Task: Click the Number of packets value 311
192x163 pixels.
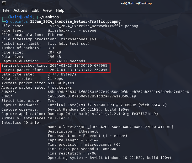Action: 51,48
